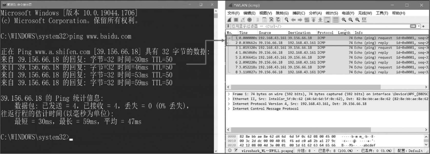This screenshot has width=430, height=154.
Task: Open the 帮助(H) menu
Action: (398, 13)
